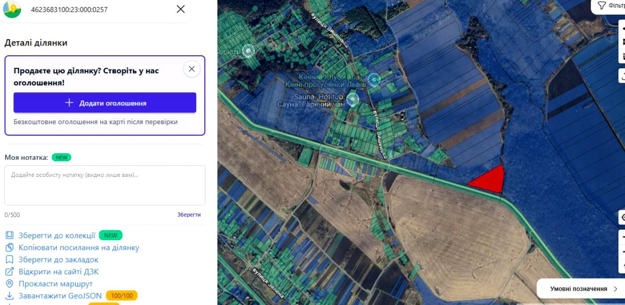The width and height of the screenshot is (625, 305).
Task: Click the orange '100/100' quota badge
Action: pyautogui.click(x=121, y=296)
